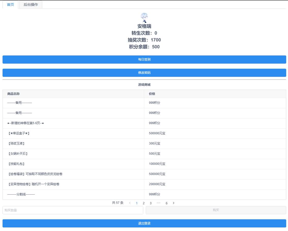288x231 pixels.
Task: Open page 6 in pagination
Action: point(166,203)
